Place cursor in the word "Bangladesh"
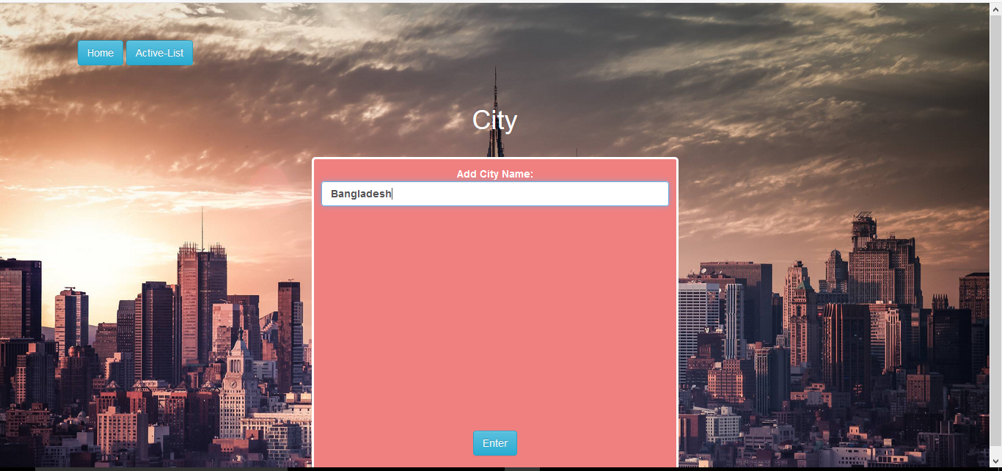The height and width of the screenshot is (471, 1002). tap(361, 194)
